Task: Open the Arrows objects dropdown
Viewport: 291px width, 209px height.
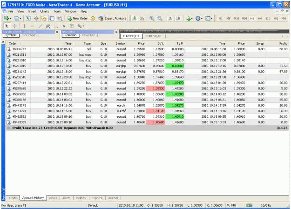Action: click(x=81, y=26)
